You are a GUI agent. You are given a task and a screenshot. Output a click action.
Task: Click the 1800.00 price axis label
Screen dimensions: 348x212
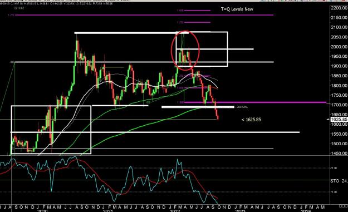(x=339, y=86)
